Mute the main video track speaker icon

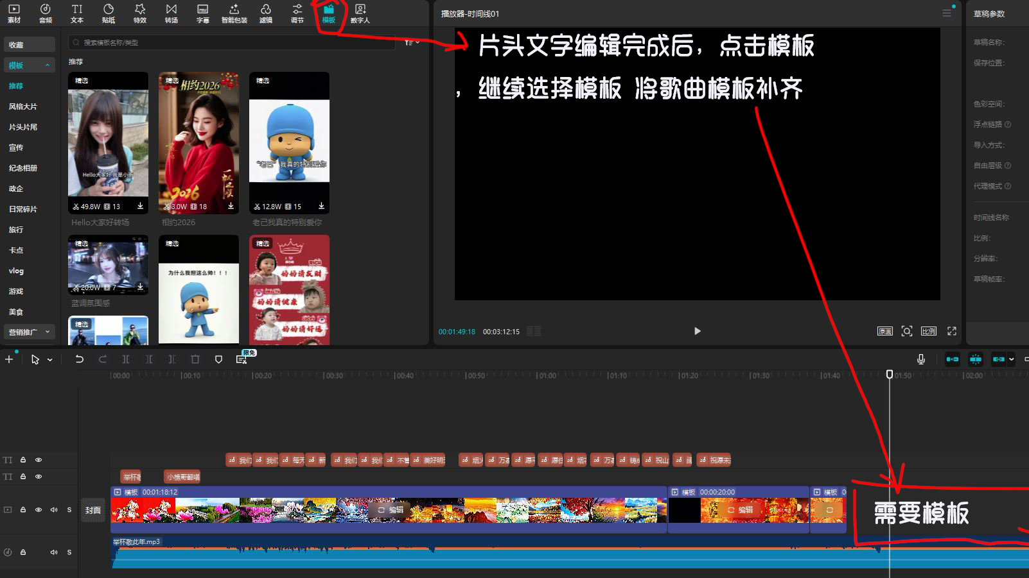coord(54,510)
